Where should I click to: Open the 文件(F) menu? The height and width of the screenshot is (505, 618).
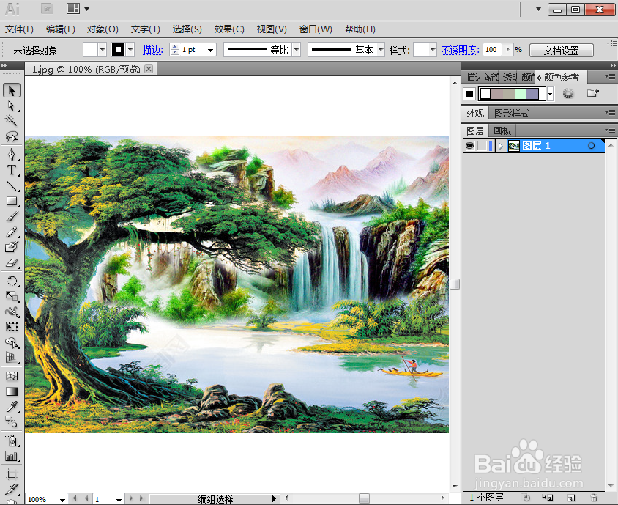19,29
